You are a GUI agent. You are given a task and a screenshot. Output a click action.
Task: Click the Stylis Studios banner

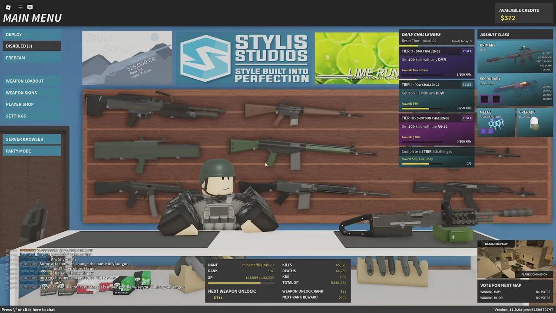[x=243, y=58]
